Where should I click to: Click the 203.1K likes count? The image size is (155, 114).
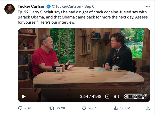94,108
